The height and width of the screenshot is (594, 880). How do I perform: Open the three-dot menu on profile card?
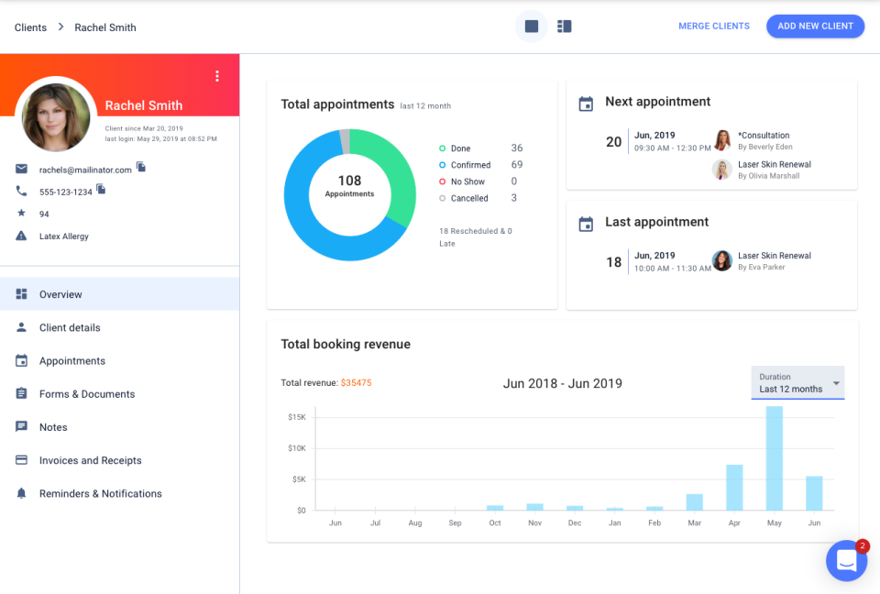pos(217,76)
